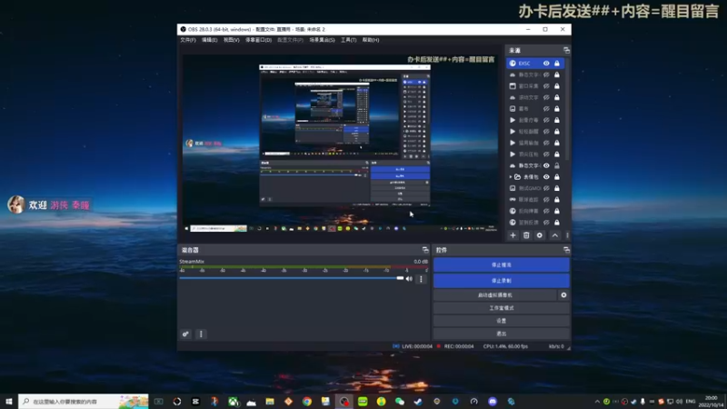
Task: Toggle the lock on 窗口采集 source
Action: click(x=557, y=85)
